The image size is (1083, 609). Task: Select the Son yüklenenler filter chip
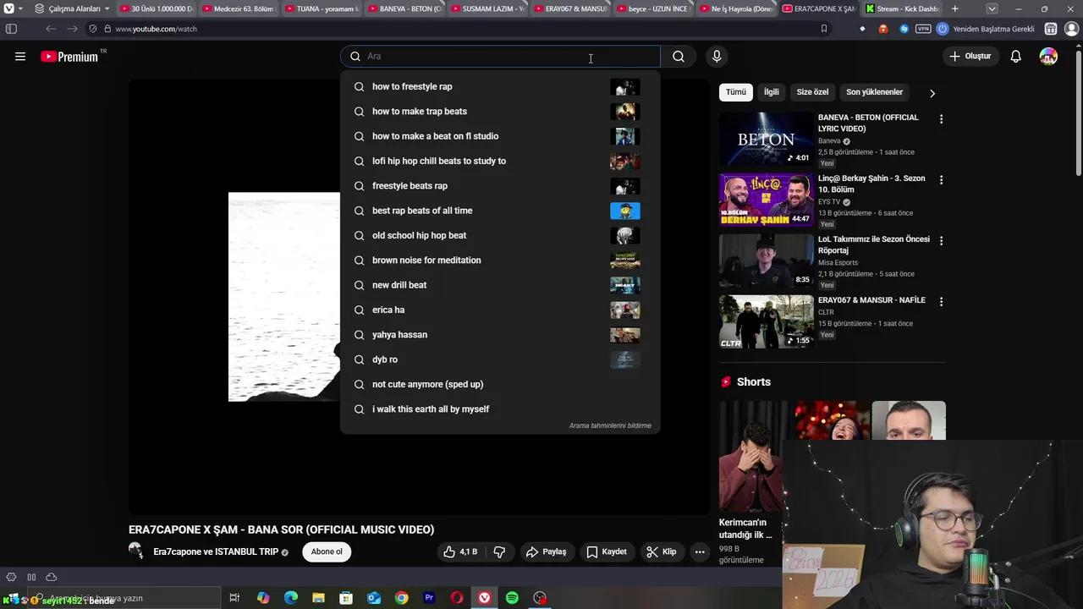[874, 92]
